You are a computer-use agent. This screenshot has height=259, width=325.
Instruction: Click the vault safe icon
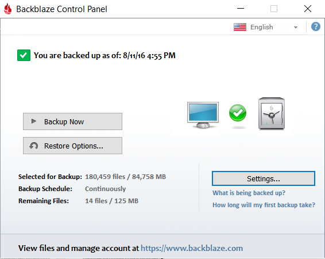[272, 113]
